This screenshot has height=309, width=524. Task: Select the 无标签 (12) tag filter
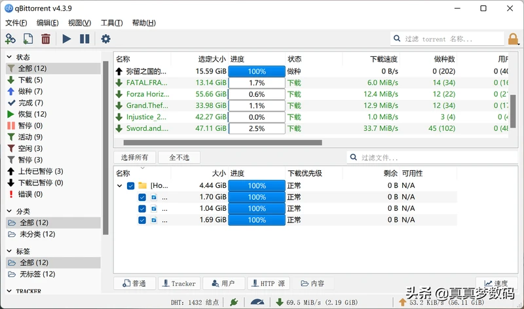[x=53, y=274]
